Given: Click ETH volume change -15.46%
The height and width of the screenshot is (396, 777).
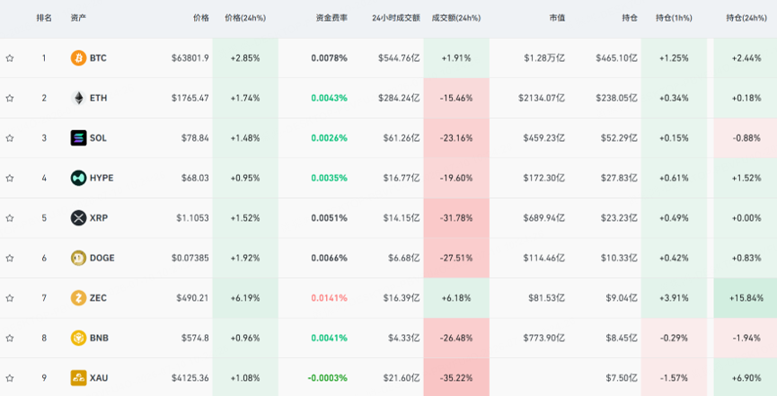Looking at the screenshot, I should tap(456, 98).
